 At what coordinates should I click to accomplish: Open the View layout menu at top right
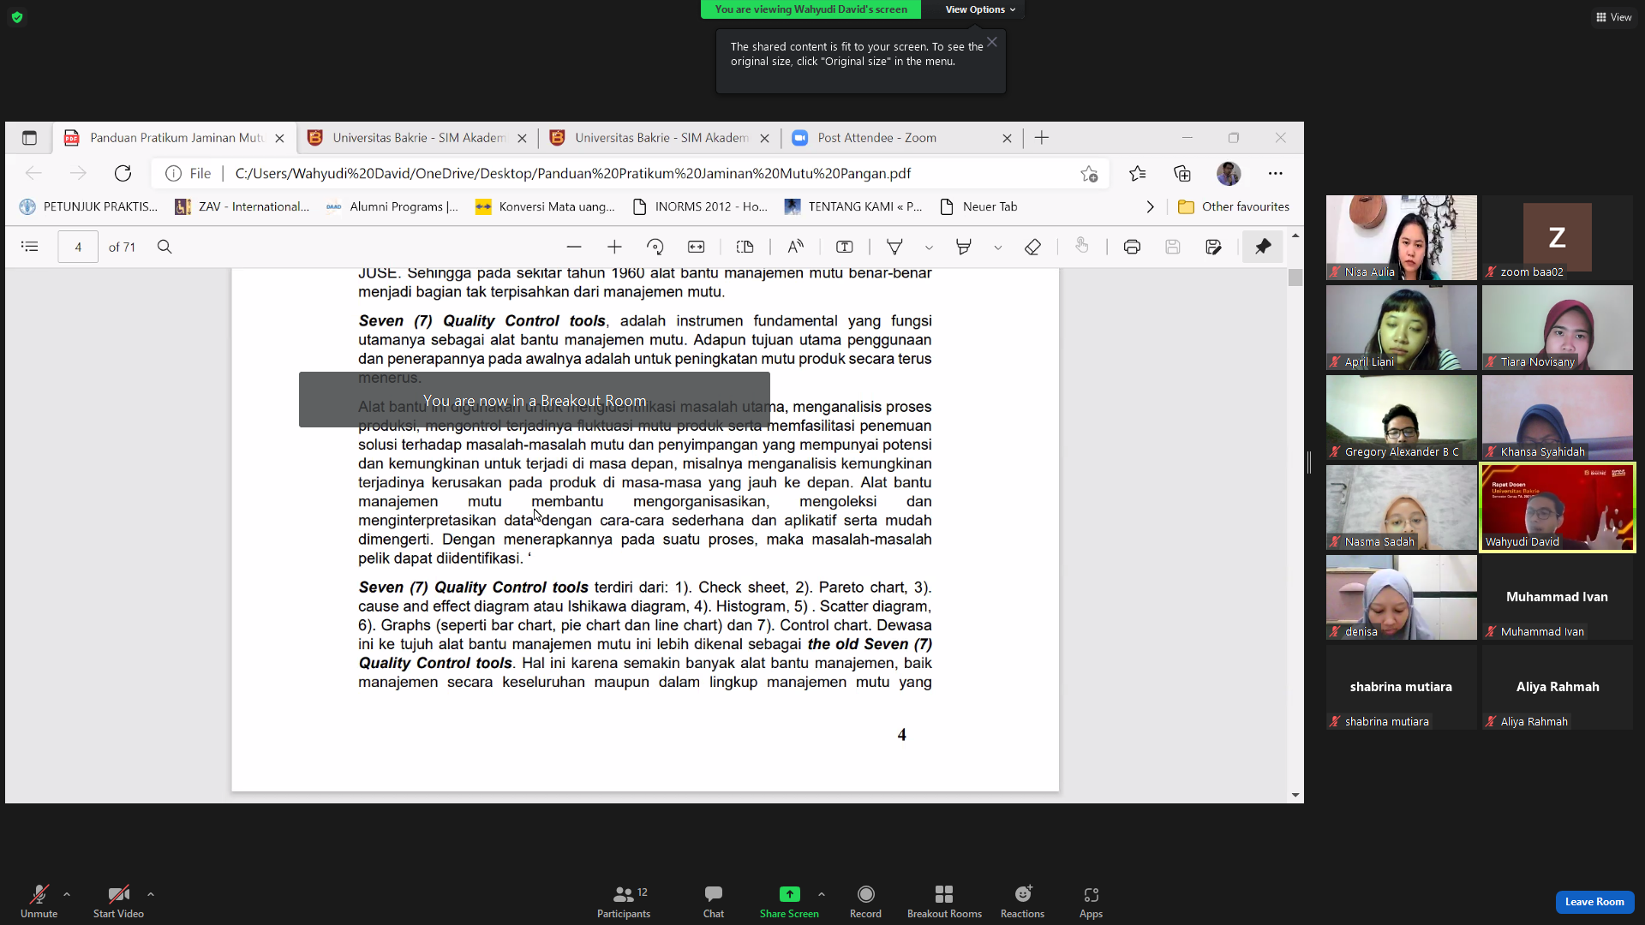[x=1614, y=17]
